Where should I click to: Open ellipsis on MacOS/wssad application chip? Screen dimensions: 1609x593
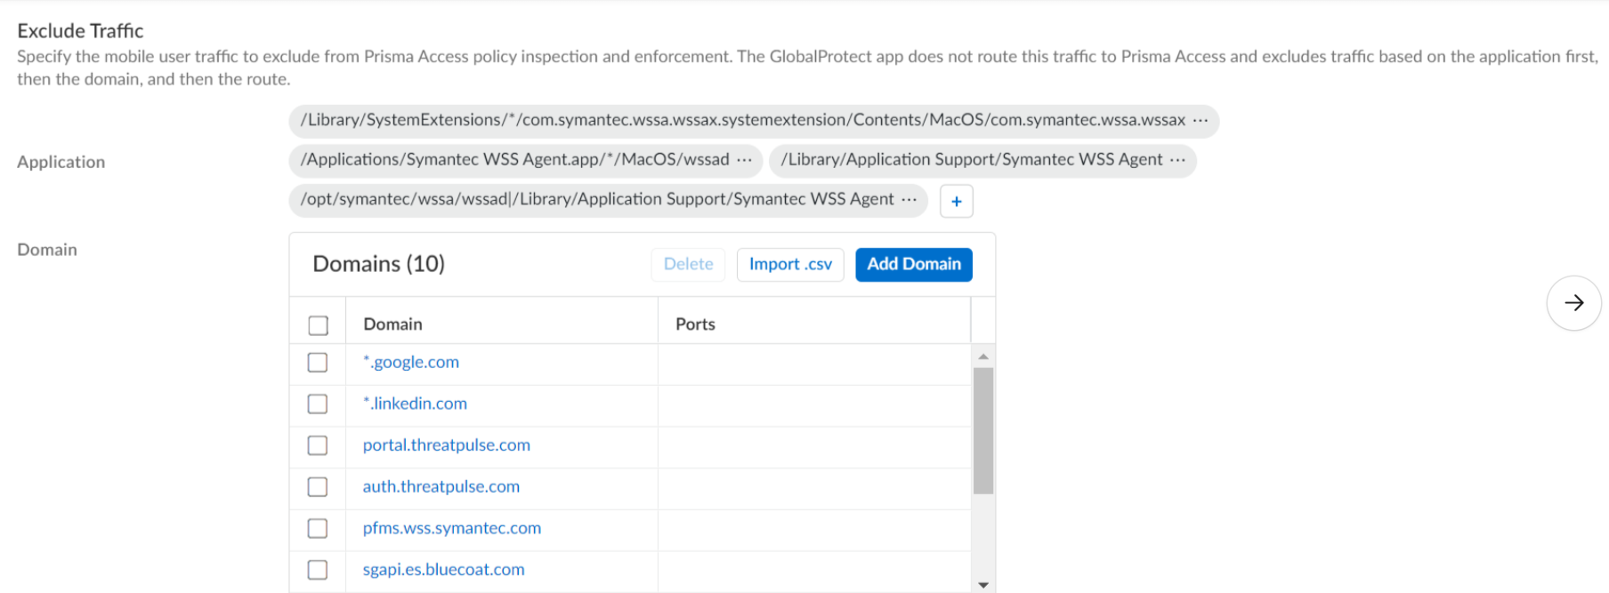(744, 160)
